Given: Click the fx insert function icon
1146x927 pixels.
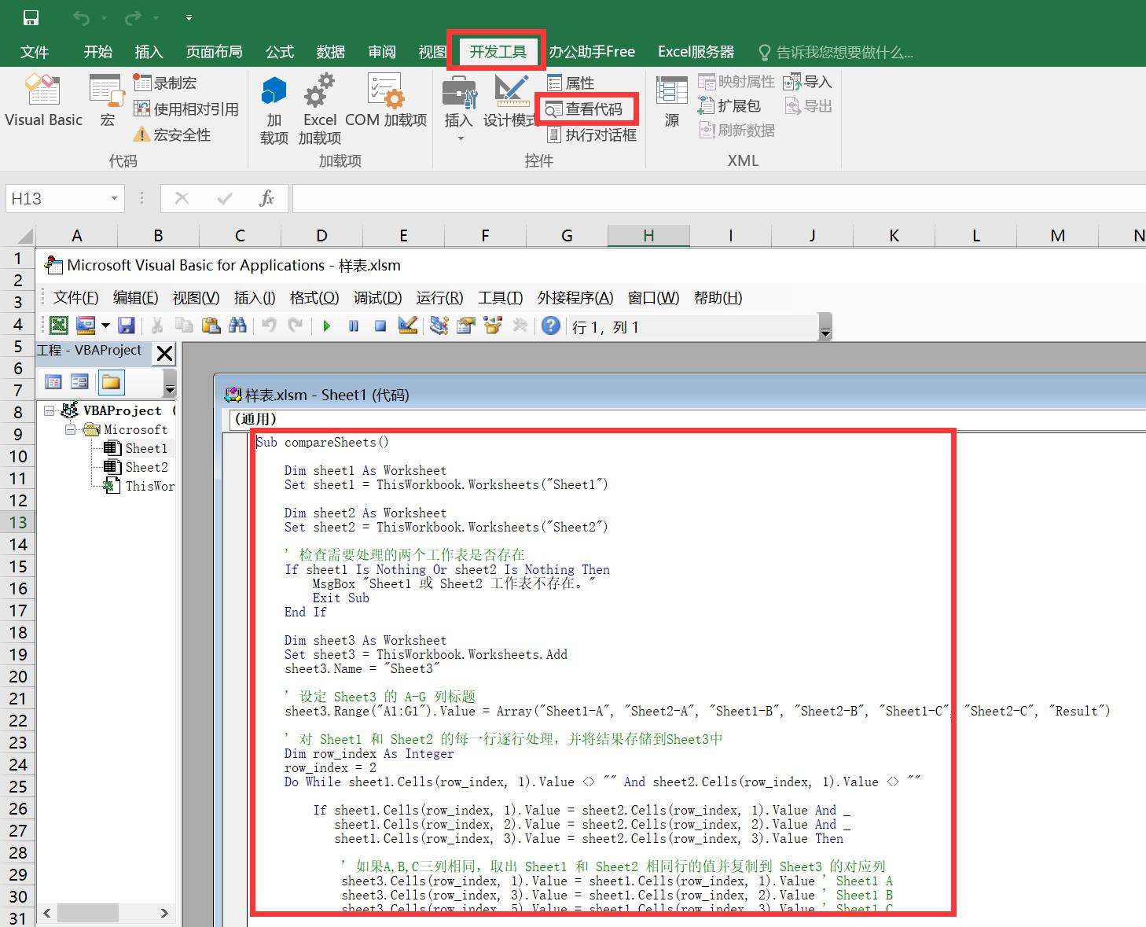Looking at the screenshot, I should (266, 199).
